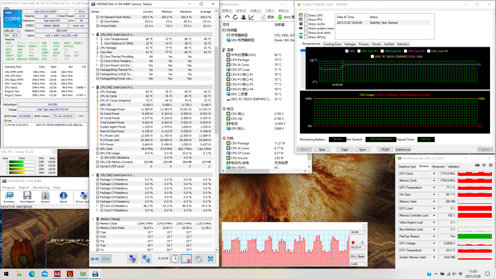Click the report page icon in AIDA64 toolbar
This screenshot has height=279, width=496.
pos(263,17)
